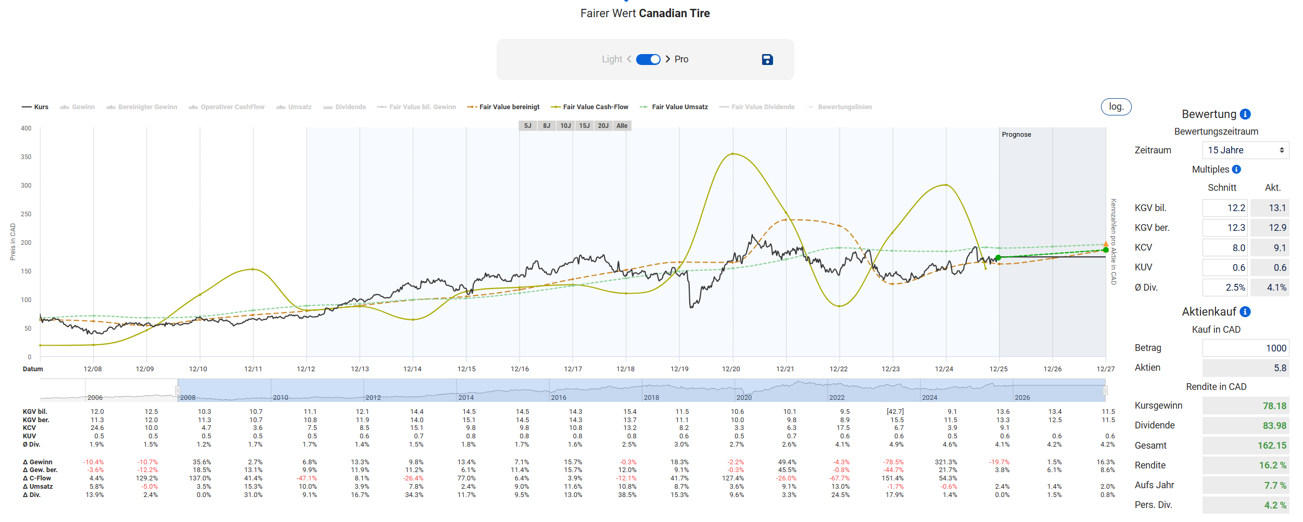Image resolution: width=1303 pixels, height=522 pixels.
Task: Enable Operativer CashFlow legend entry
Action: tap(227, 107)
